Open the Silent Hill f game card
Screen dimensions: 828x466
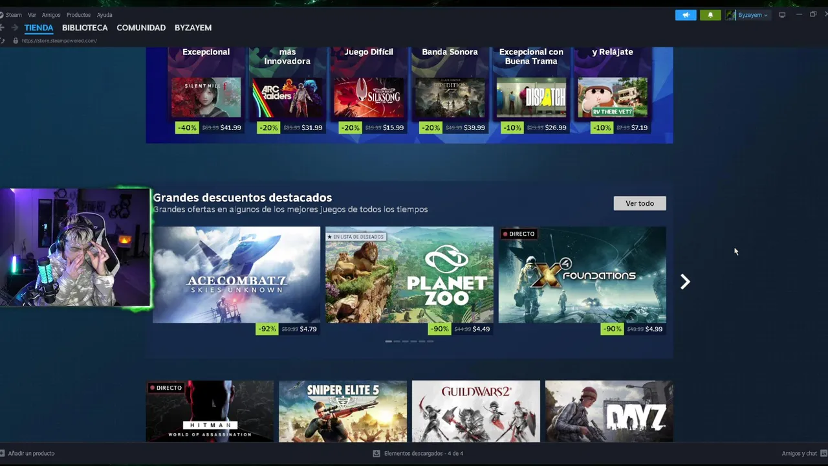coord(206,97)
